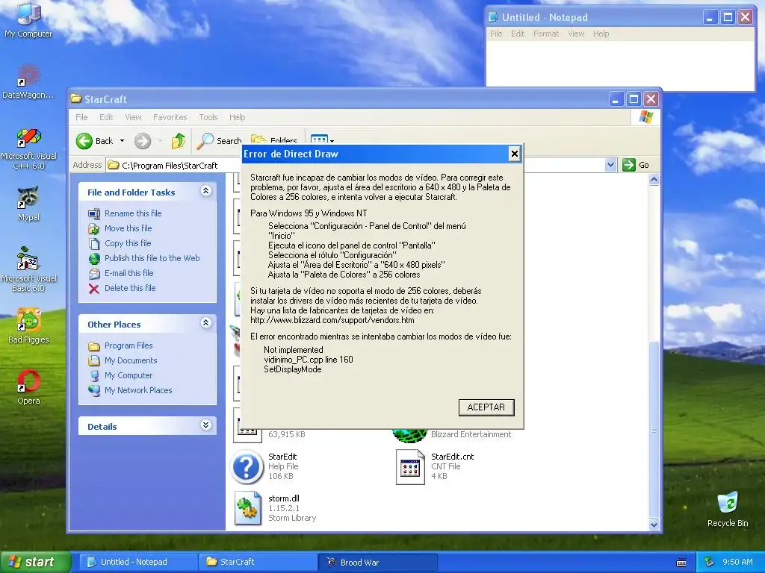
Task: Go to My Documents in Other Places
Action: 131,360
